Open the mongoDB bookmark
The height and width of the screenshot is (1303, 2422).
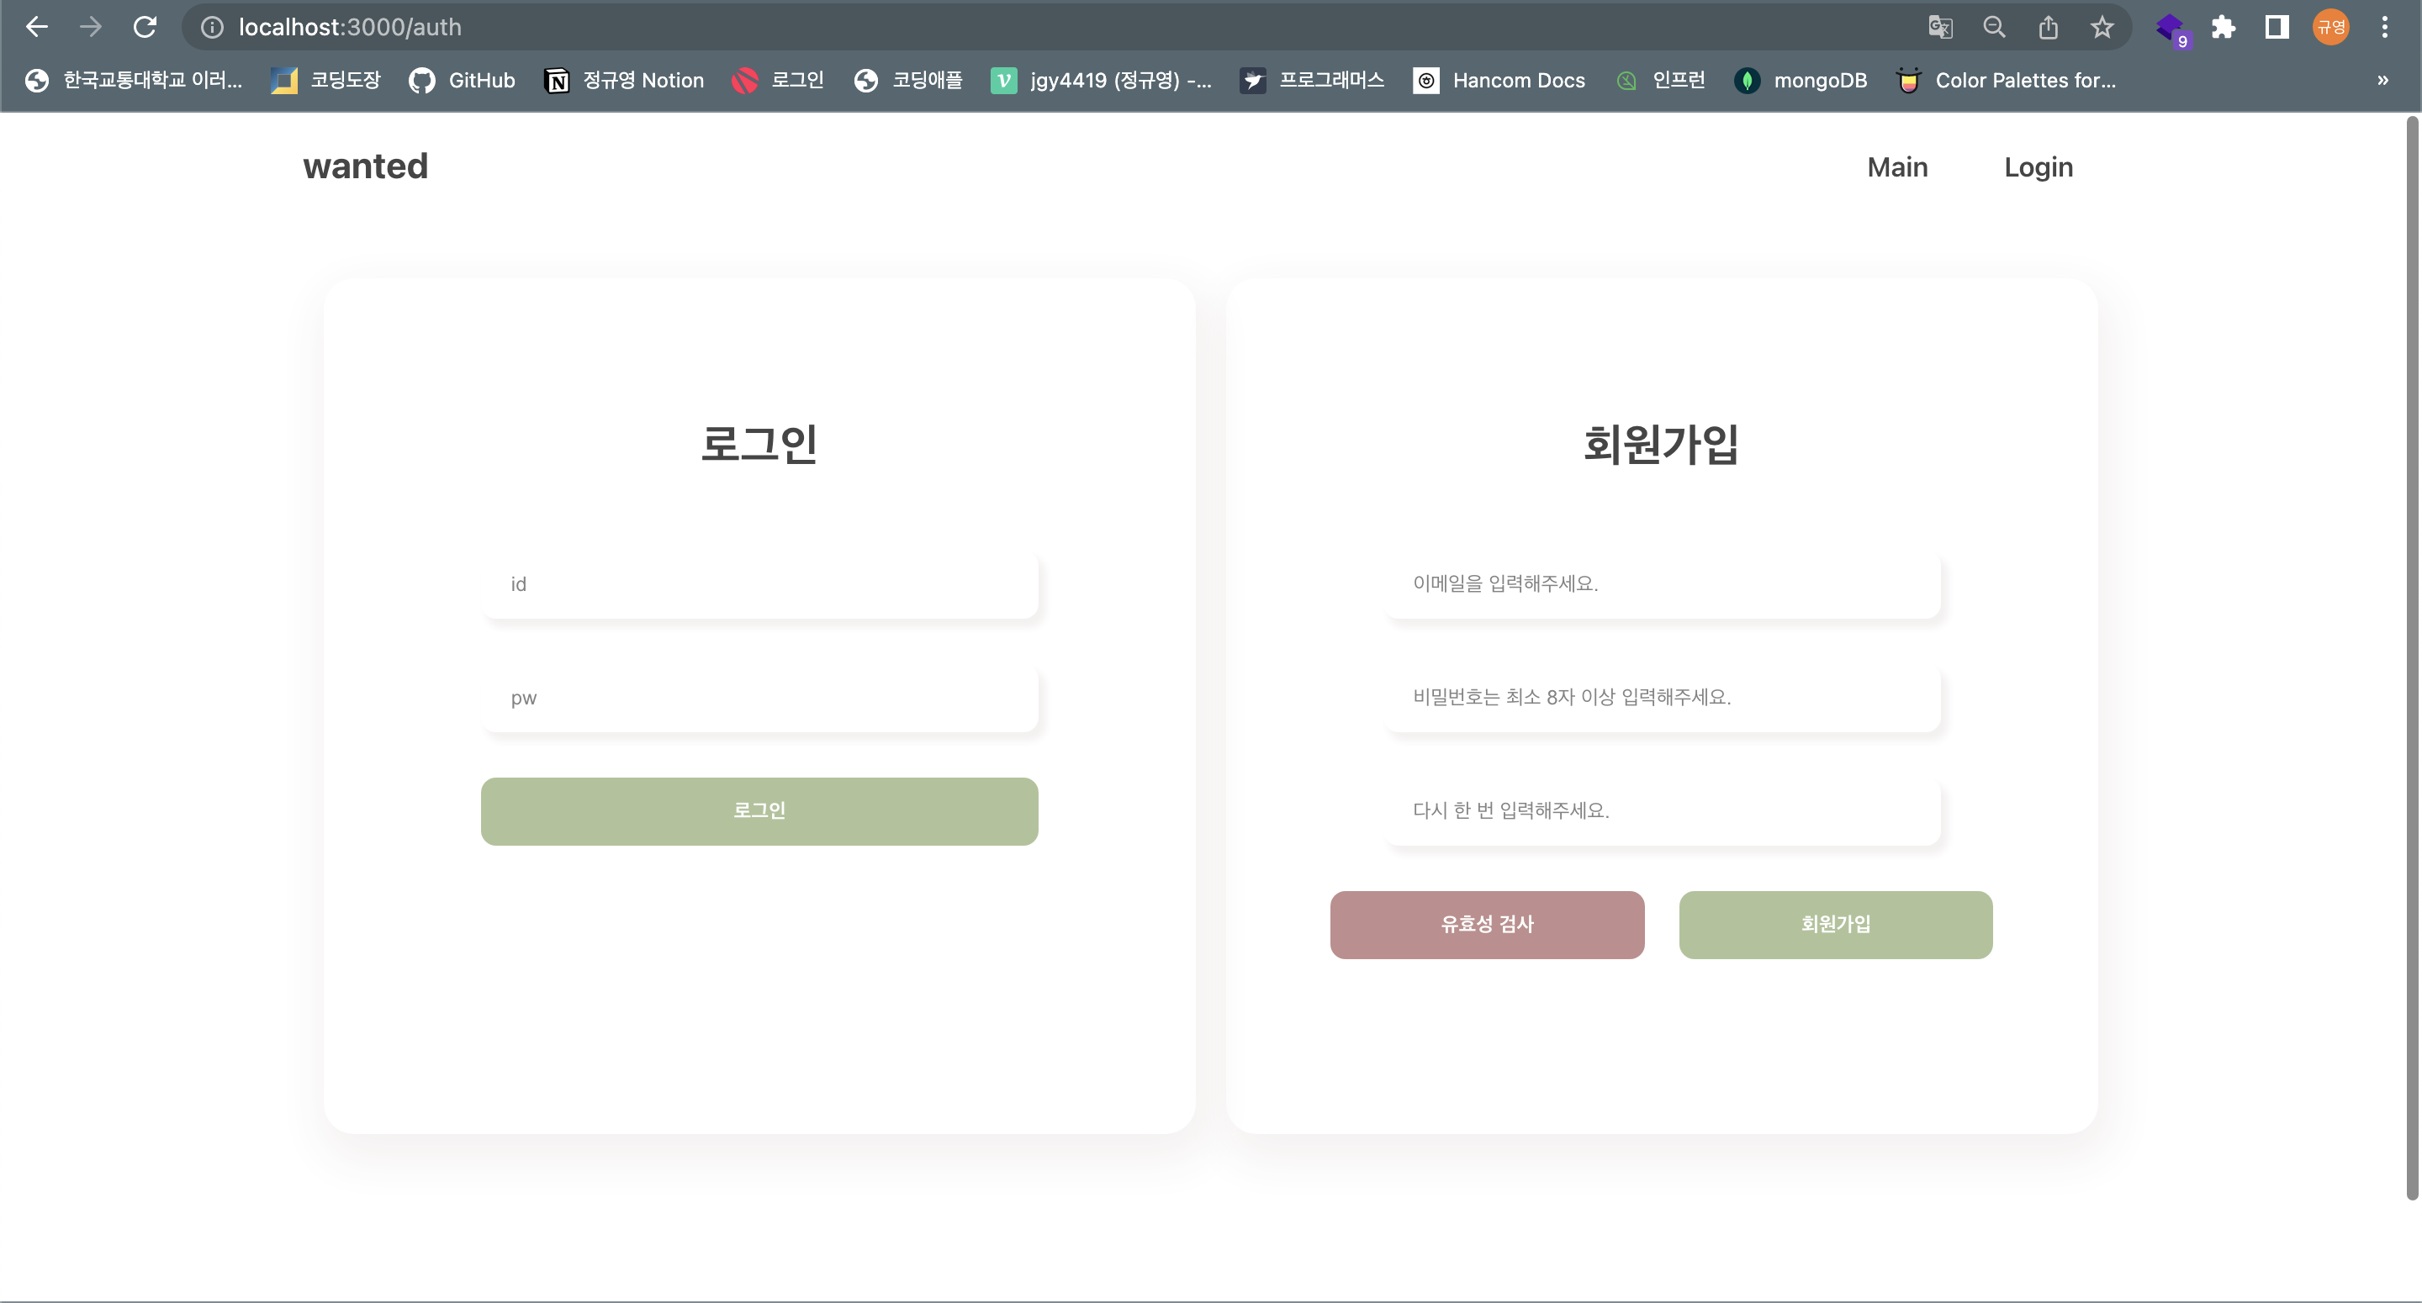(x=1801, y=80)
